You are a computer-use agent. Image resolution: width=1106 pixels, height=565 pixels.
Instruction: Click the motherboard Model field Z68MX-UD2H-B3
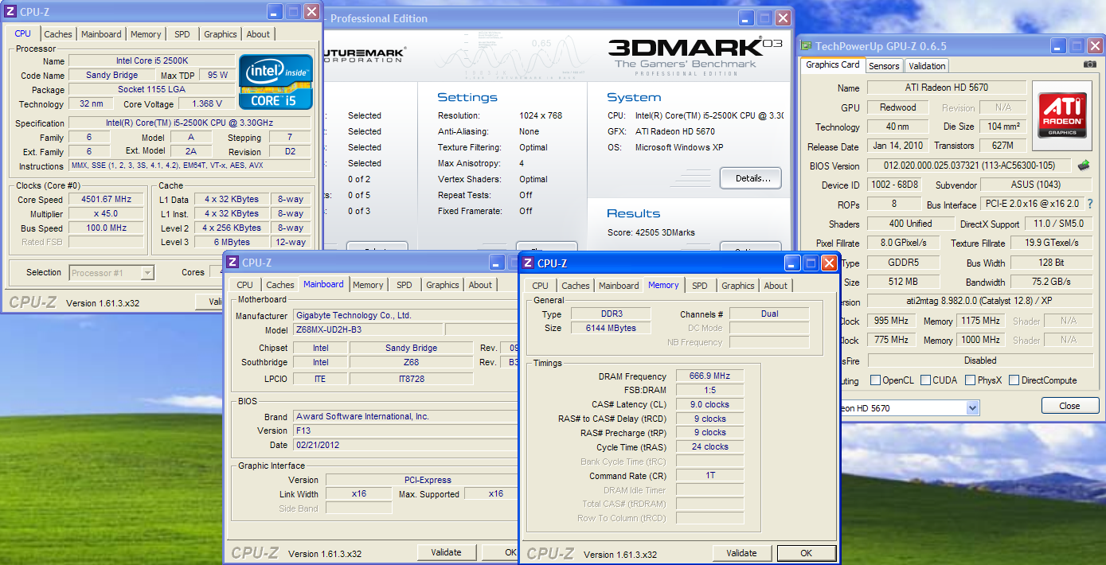pyautogui.click(x=368, y=330)
